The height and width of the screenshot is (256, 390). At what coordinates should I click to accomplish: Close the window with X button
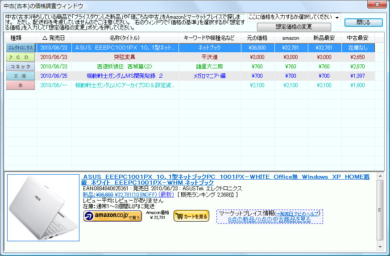(x=377, y=4)
